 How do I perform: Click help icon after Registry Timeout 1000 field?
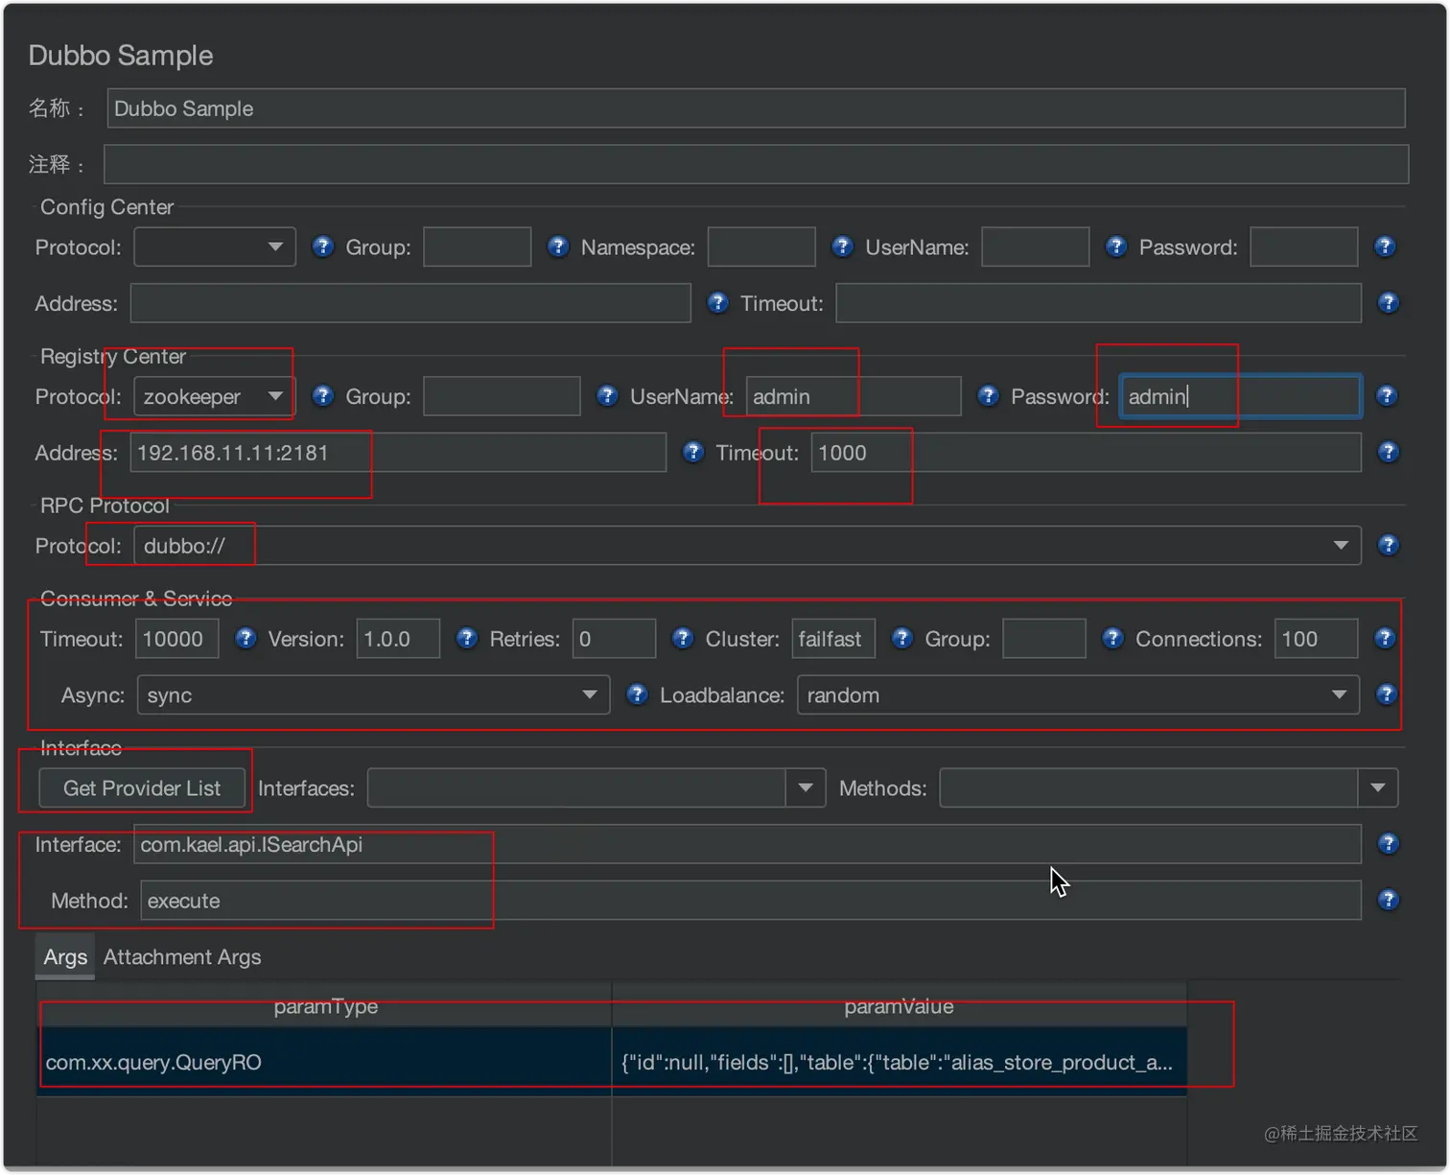click(x=1388, y=452)
